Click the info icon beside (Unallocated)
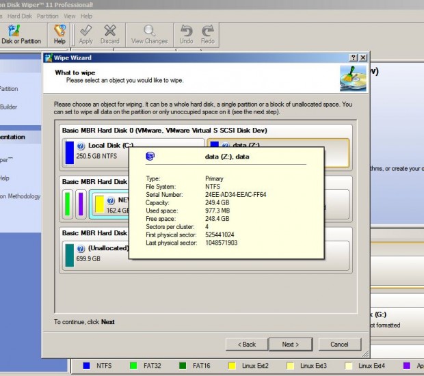The image size is (424, 376). 81,249
